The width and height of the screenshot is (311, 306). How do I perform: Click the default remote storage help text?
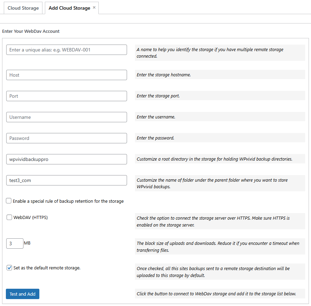218,272
